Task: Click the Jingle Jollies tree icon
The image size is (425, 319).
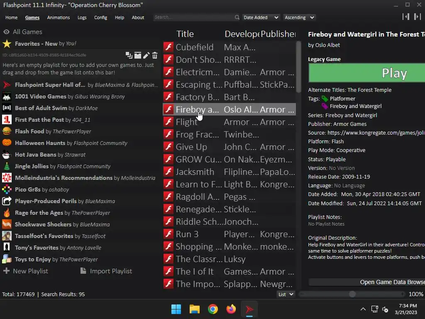Action: (x=7, y=166)
